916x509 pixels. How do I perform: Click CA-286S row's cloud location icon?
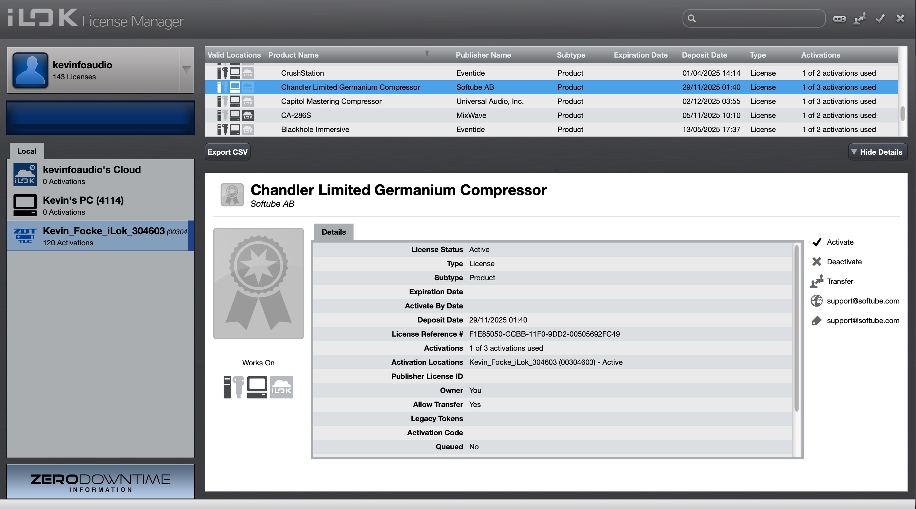(248, 115)
